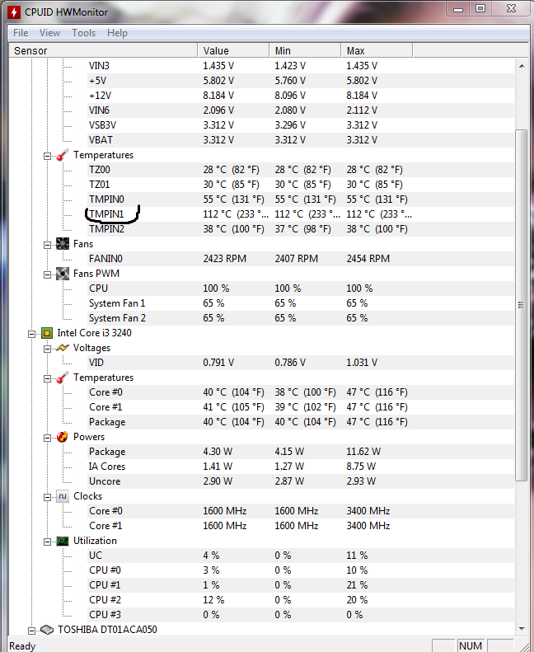This screenshot has height=652, width=534.
Task: Open the Tools menu
Action: pyautogui.click(x=83, y=33)
